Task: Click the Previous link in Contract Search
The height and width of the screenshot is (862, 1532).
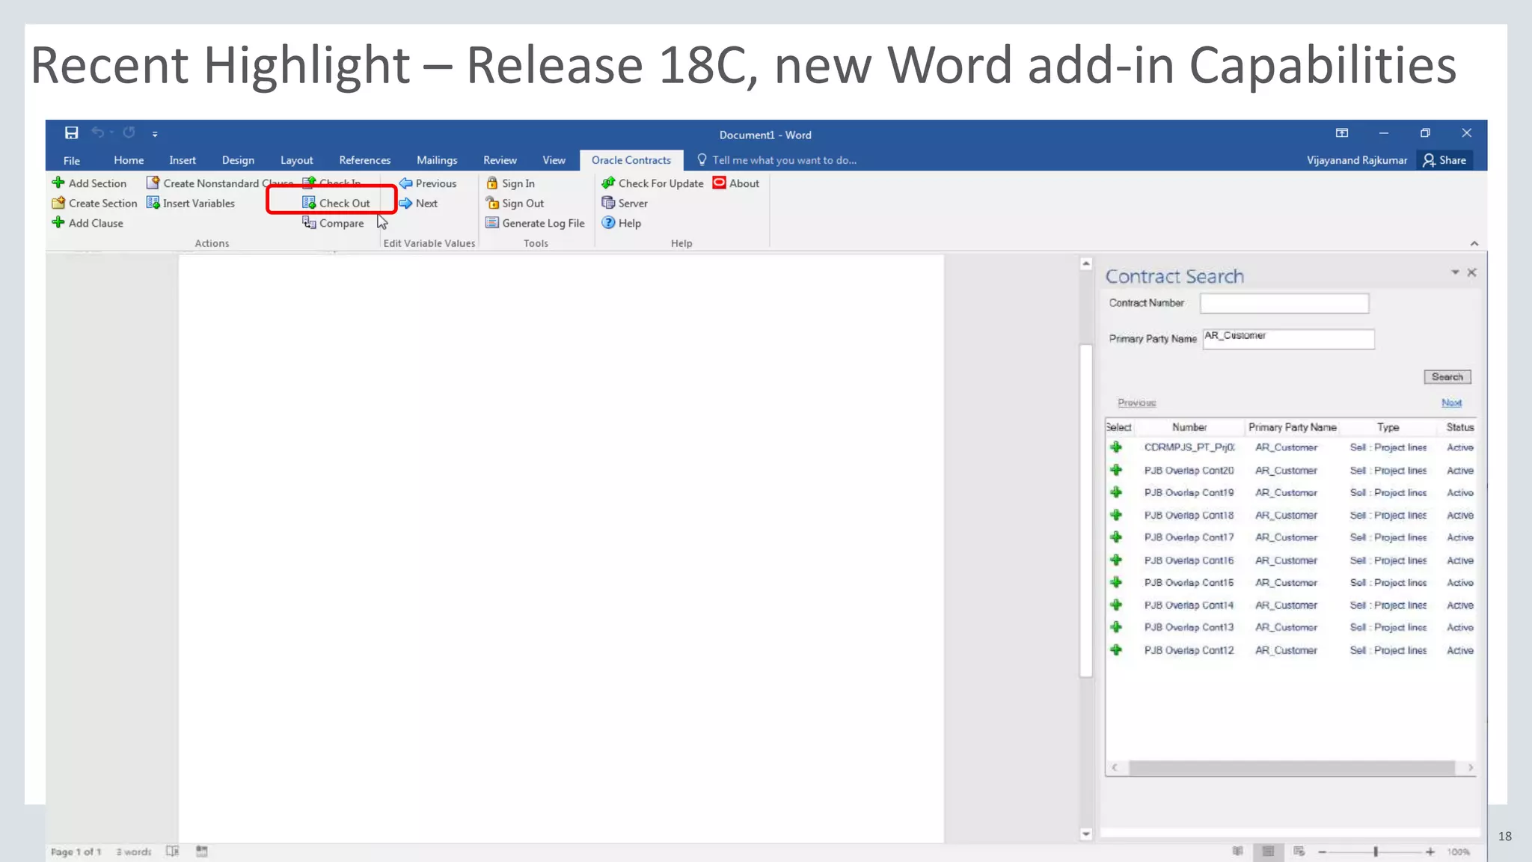Action: click(1136, 403)
